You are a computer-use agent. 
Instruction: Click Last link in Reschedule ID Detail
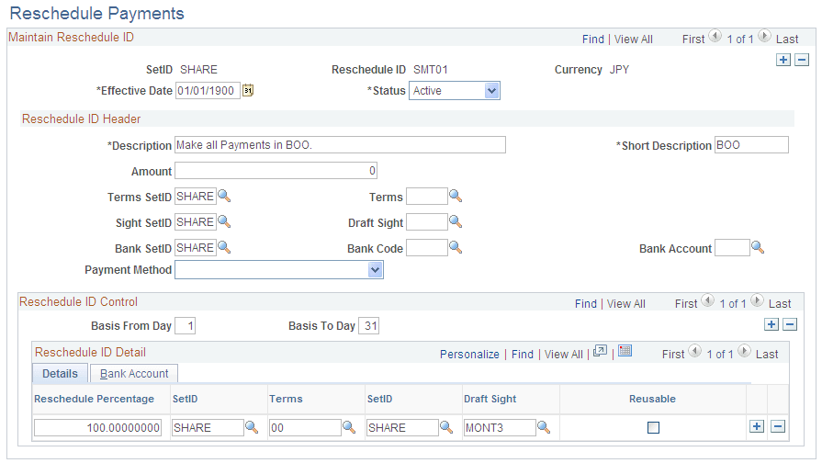click(x=767, y=355)
